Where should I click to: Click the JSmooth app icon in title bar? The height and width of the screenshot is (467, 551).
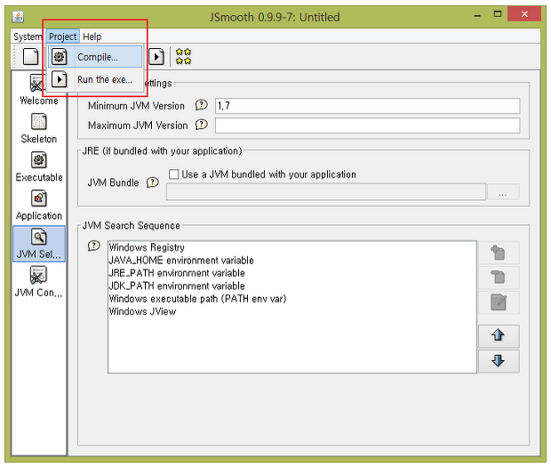[x=18, y=17]
